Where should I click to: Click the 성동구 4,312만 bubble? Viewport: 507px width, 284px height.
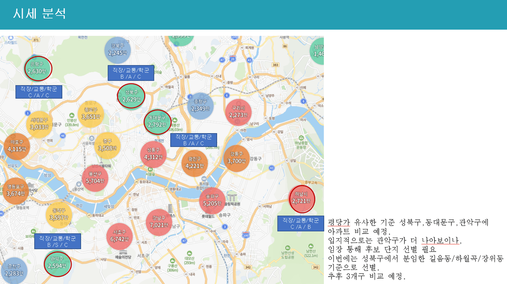[x=153, y=154]
